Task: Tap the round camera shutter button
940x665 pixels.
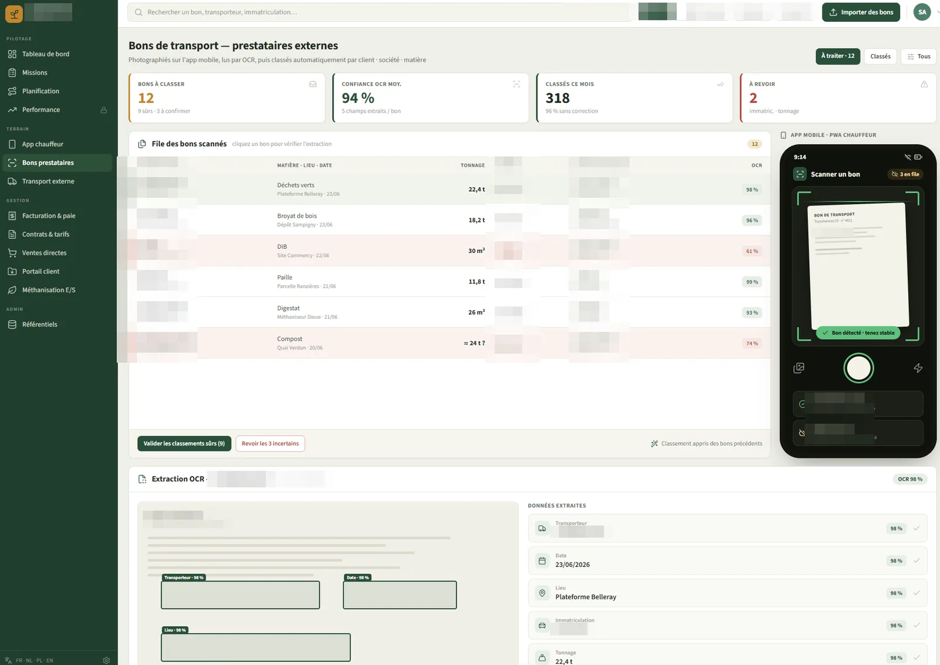Action: [x=858, y=368]
